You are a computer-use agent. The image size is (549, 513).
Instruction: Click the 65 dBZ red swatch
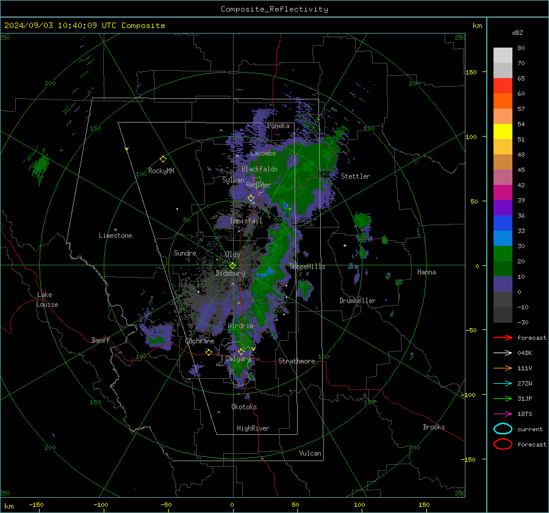point(503,86)
